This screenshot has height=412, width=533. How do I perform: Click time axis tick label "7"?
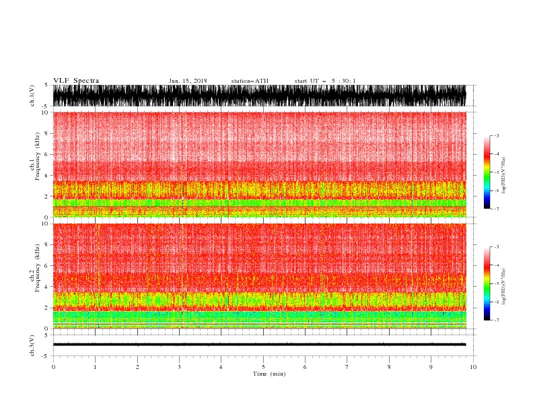click(347, 367)
